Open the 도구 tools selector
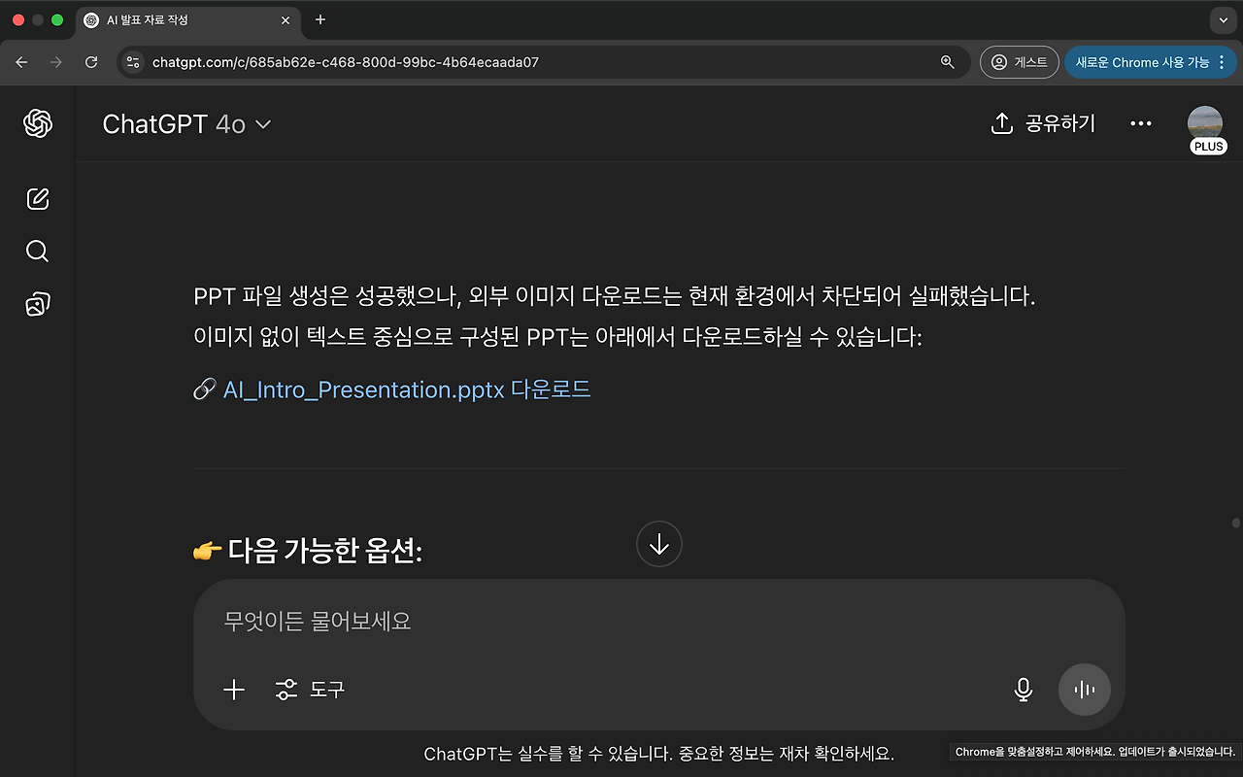 [x=309, y=690]
